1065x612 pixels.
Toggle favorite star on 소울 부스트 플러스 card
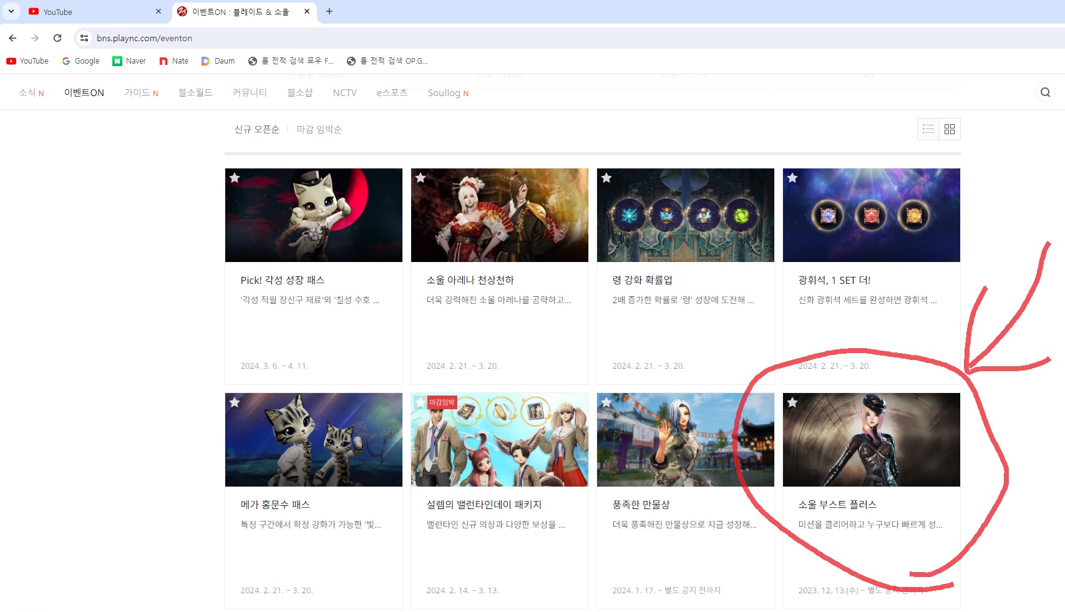(x=793, y=402)
